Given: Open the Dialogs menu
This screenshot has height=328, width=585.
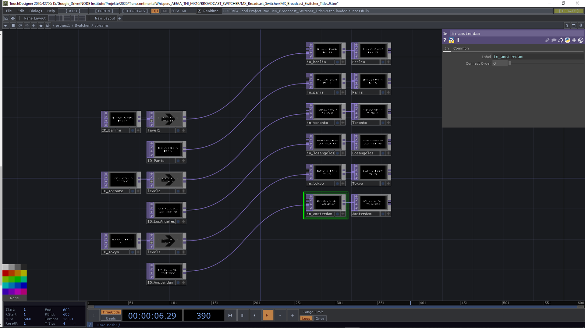Looking at the screenshot, I should tap(36, 11).
